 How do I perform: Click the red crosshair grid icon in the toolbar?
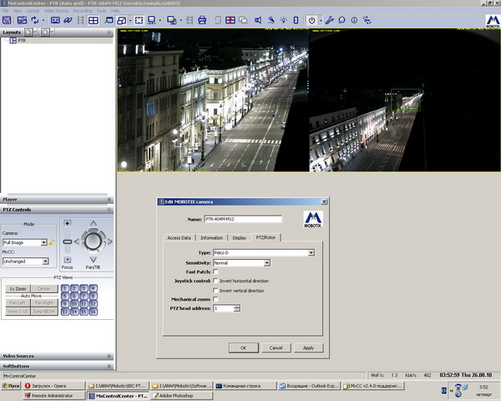click(230, 20)
